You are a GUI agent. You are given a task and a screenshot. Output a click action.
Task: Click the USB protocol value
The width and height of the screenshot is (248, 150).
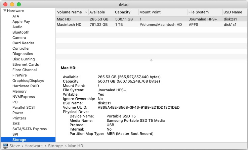[x=110, y=125]
